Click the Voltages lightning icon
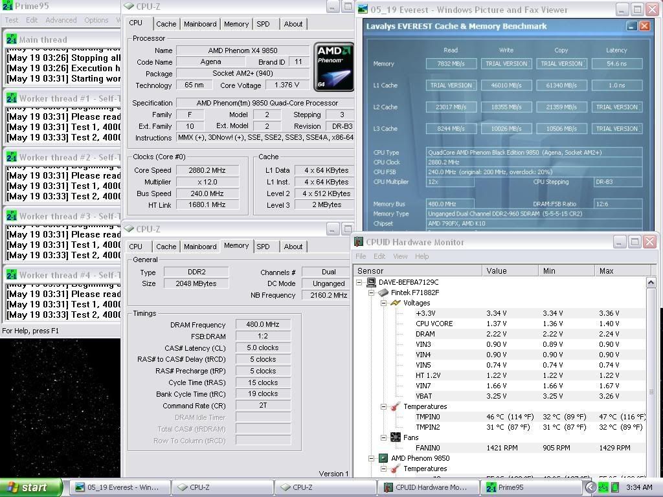 pyautogui.click(x=396, y=303)
